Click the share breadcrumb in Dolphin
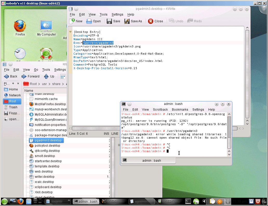Viewport: 268px width, 206px height. 56,84
